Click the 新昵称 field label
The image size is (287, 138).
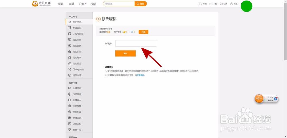[108, 44]
